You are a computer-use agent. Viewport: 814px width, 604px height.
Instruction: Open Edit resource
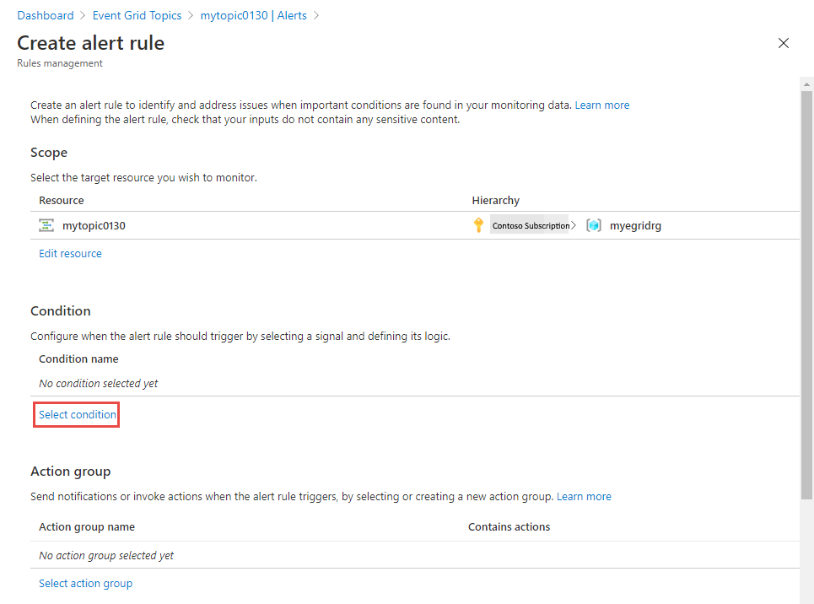(70, 253)
